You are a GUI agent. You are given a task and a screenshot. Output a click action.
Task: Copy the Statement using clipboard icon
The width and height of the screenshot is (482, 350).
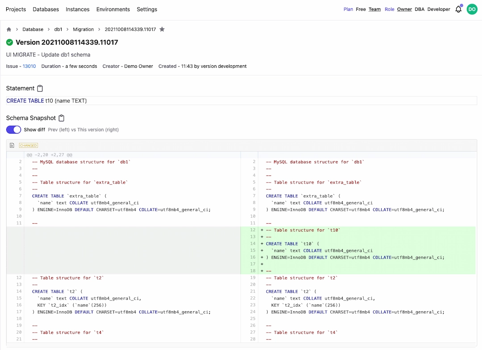(x=40, y=88)
